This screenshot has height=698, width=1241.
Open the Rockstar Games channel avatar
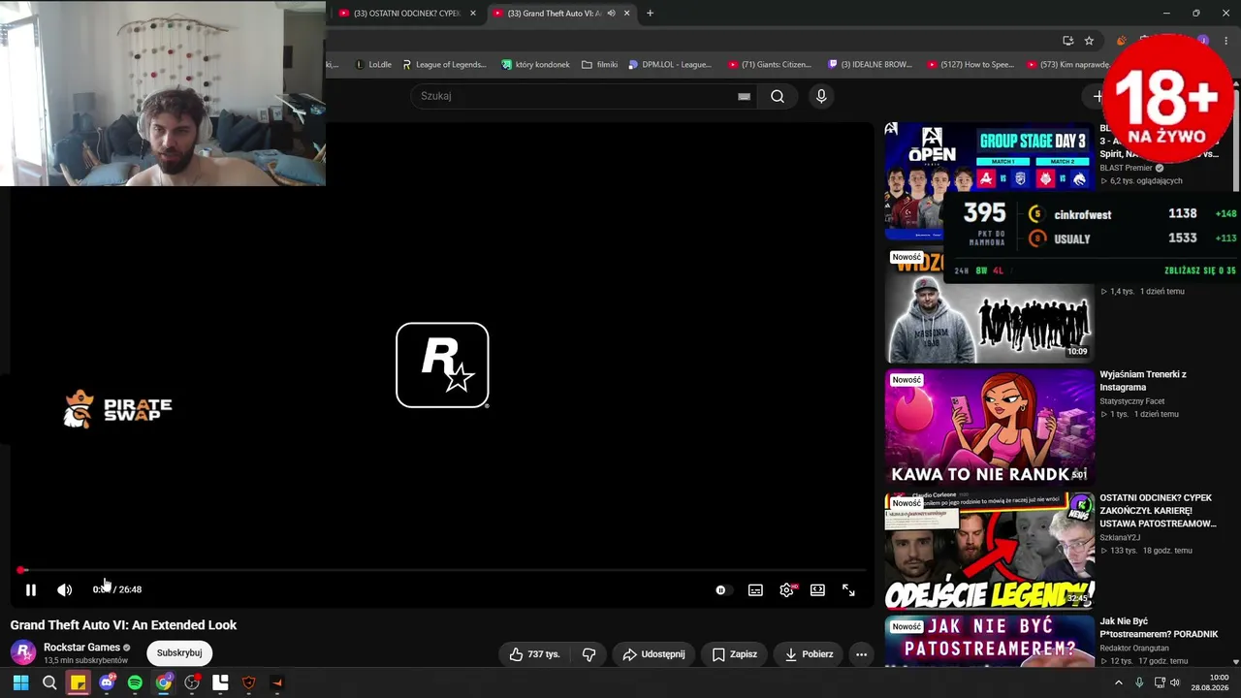pyautogui.click(x=23, y=652)
